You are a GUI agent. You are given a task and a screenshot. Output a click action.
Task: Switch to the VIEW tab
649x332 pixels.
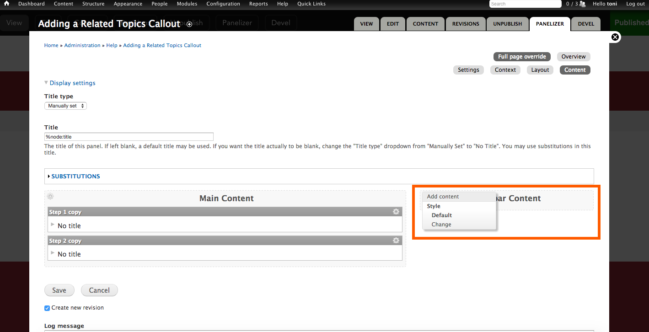coord(366,24)
